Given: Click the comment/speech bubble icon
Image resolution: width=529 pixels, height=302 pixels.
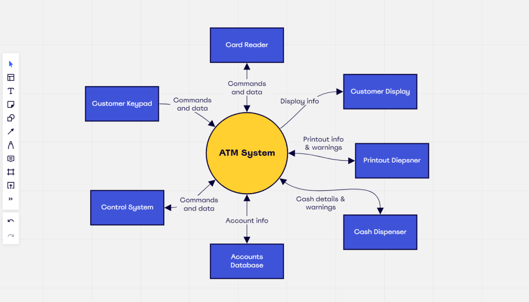Looking at the screenshot, I should 11,159.
